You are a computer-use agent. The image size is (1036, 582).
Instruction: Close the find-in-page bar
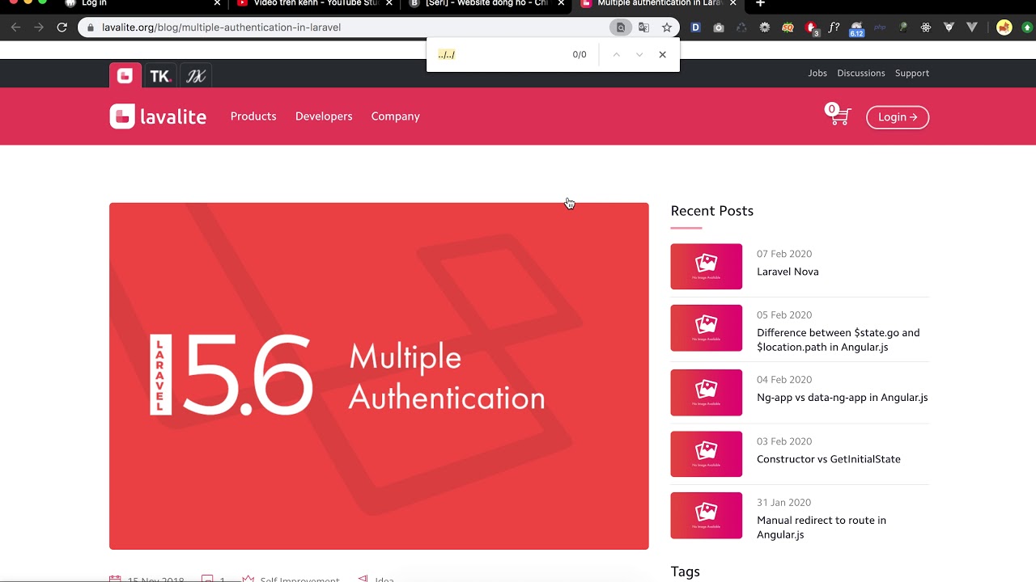click(x=663, y=55)
